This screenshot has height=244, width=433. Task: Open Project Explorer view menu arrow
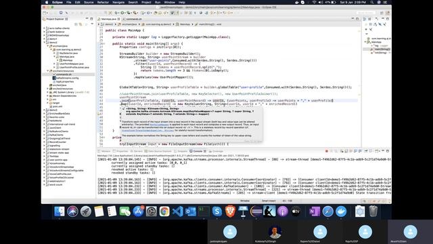click(92, 24)
